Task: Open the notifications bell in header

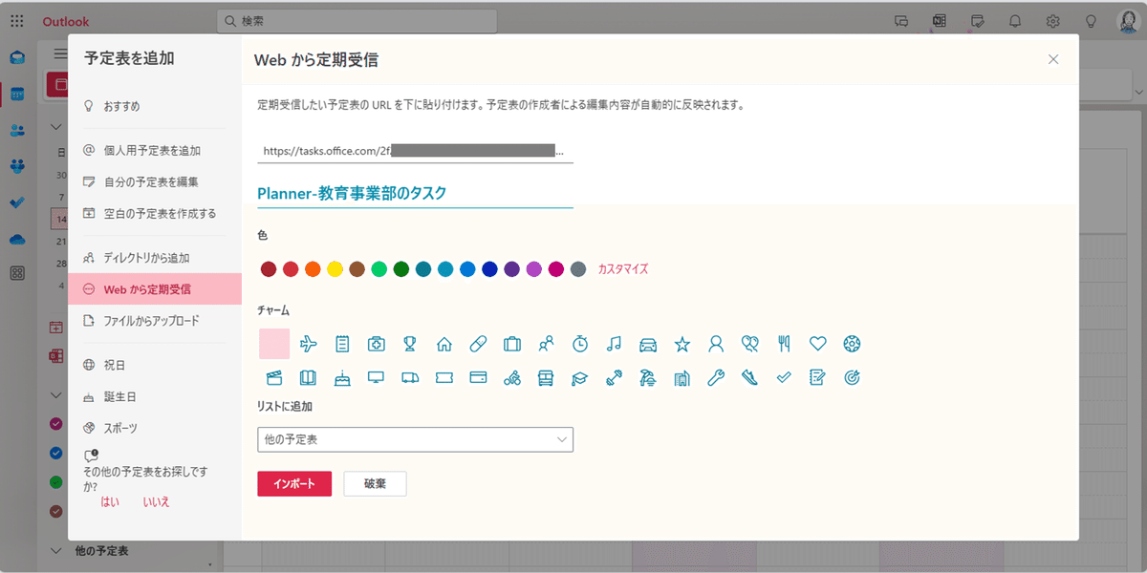Action: pyautogui.click(x=1015, y=21)
